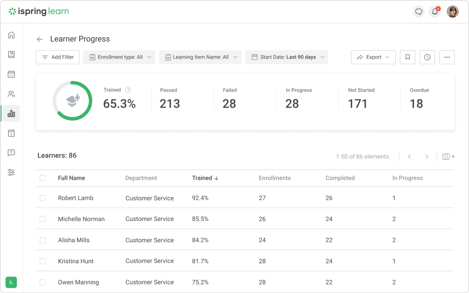Tick the checkbox for Robert Lamb

43,198
